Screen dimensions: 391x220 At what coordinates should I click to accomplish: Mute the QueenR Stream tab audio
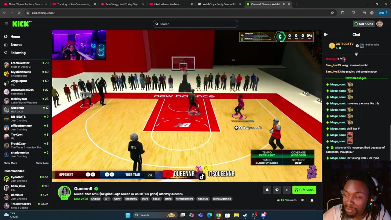coord(284,4)
